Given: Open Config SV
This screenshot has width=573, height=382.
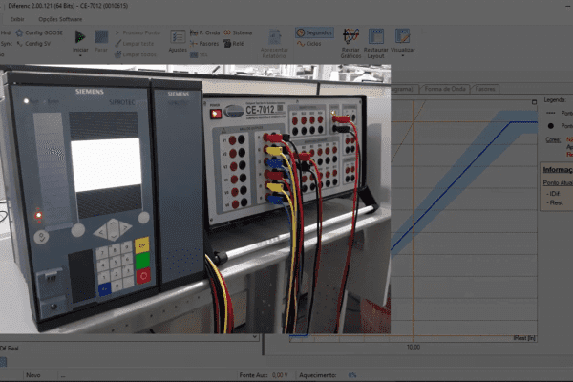Looking at the screenshot, I should click(38, 44).
